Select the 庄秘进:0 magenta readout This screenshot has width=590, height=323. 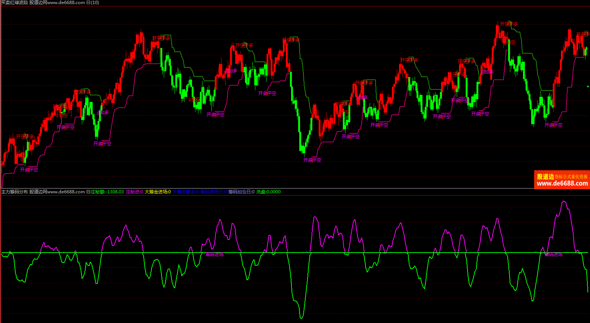click(134, 192)
